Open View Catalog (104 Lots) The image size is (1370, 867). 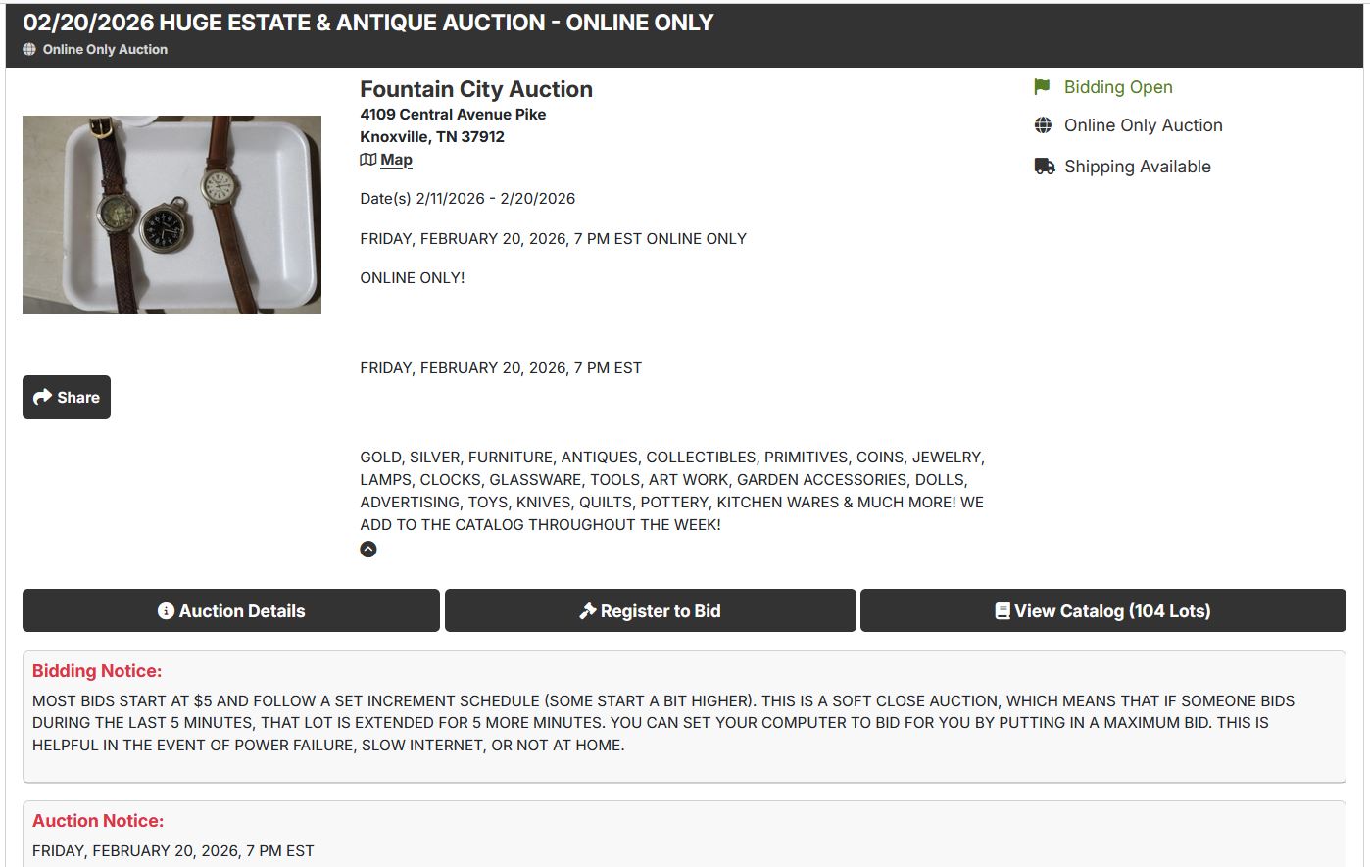(x=1102, y=611)
